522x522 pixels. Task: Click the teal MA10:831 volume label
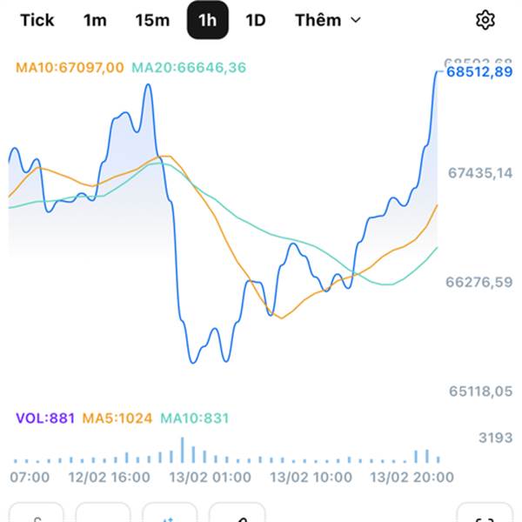pyautogui.click(x=194, y=418)
